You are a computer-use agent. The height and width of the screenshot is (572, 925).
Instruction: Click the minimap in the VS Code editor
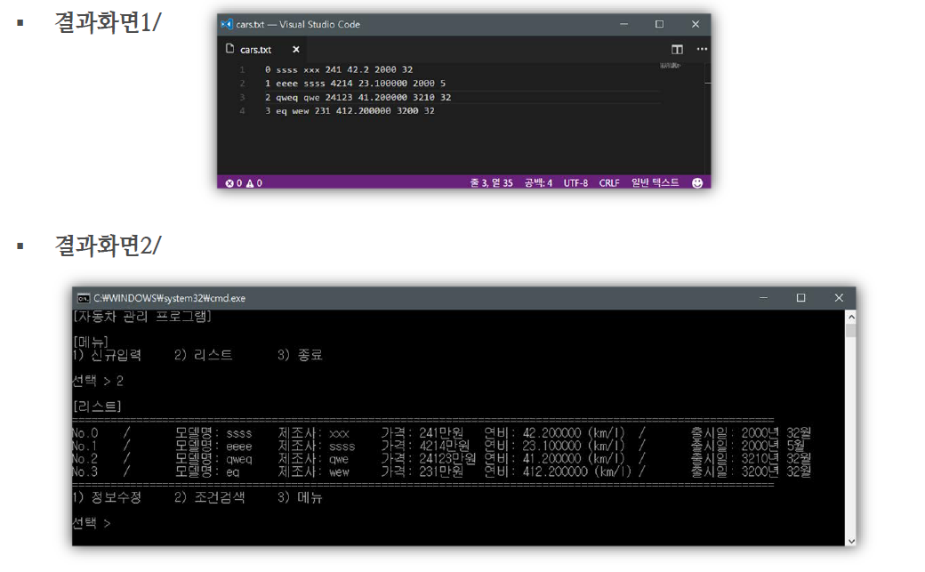tap(670, 66)
